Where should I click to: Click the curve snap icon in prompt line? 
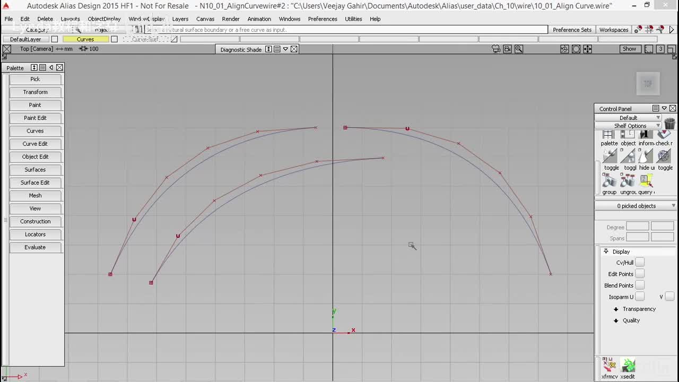click(660, 30)
